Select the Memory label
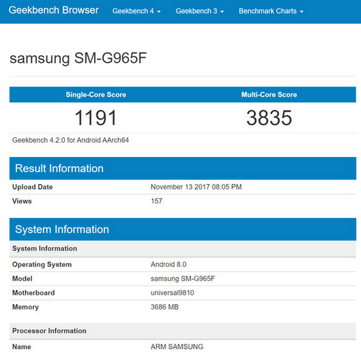 [x=25, y=307]
